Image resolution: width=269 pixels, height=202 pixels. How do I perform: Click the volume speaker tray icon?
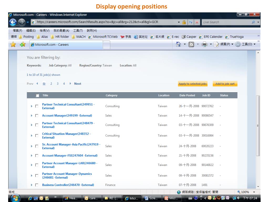tap(239, 198)
